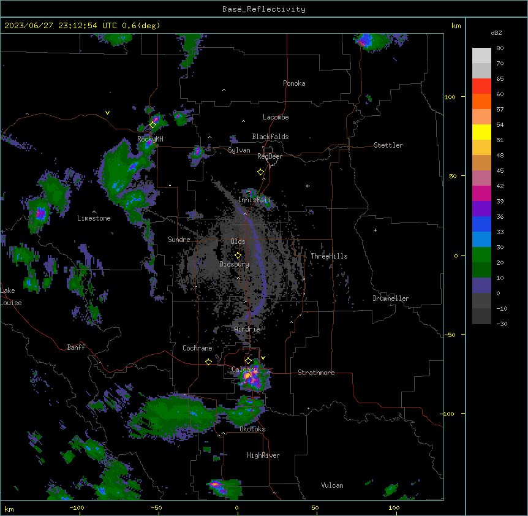The height and width of the screenshot is (516, 528).
Task: Select the bright blue 33-36 dBZ legend swatch
Action: click(481, 224)
